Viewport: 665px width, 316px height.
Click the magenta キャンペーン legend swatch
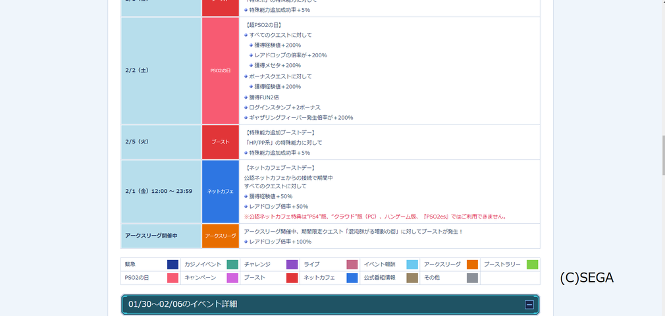[232, 278]
